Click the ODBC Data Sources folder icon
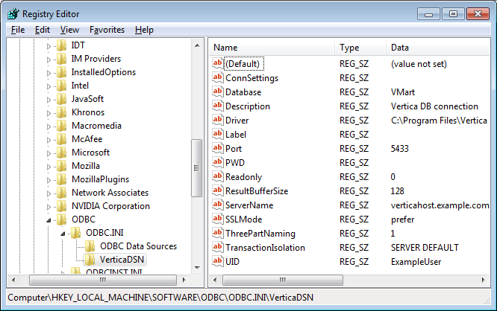Screen dimensions: 497x311 (90, 246)
